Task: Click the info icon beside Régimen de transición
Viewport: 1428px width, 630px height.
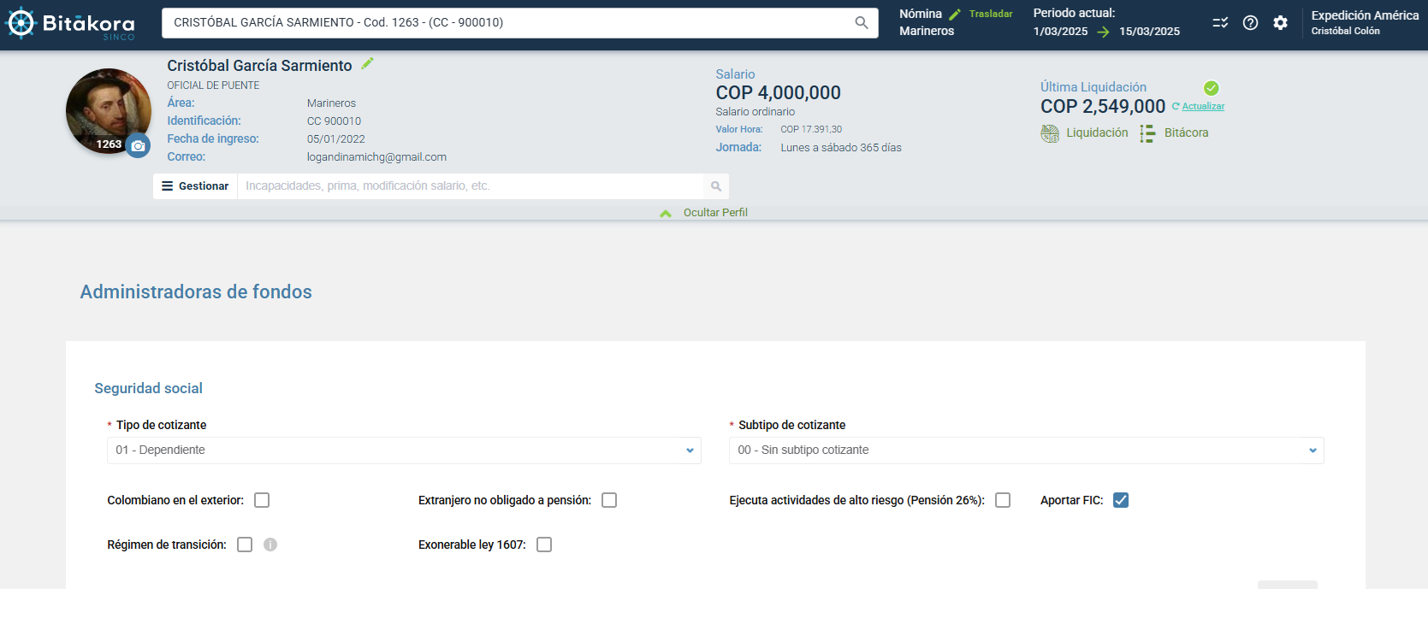Action: tap(270, 545)
